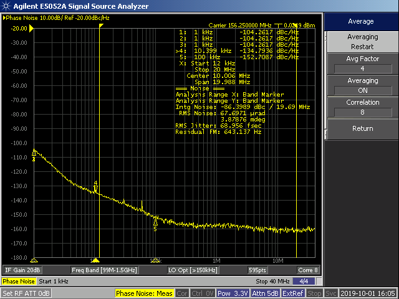This screenshot has width=399, height=299.
Task: Click the Cor status indicator
Action: click(182, 293)
